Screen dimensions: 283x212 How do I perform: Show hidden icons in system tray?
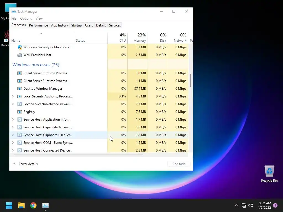coord(236,205)
